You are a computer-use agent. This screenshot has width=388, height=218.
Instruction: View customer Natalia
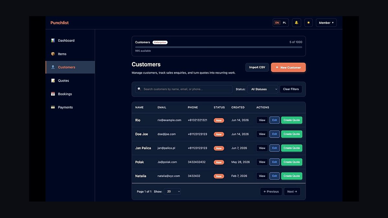(x=262, y=176)
